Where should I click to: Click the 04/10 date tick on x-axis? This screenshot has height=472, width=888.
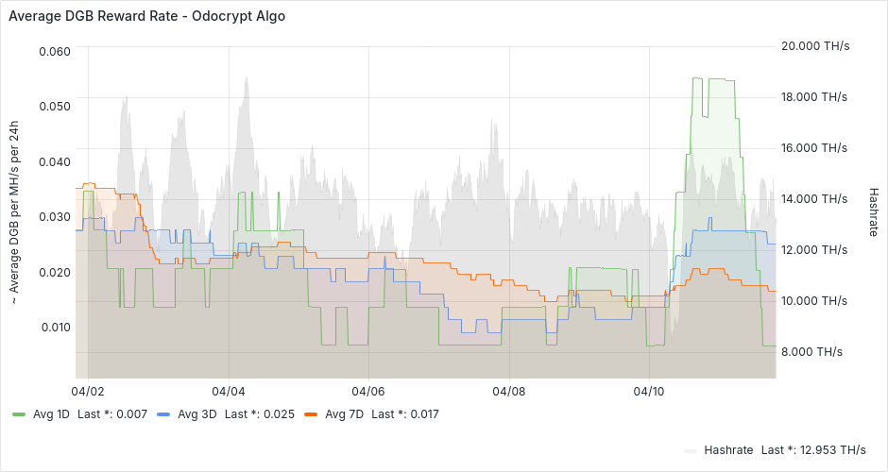click(x=650, y=390)
